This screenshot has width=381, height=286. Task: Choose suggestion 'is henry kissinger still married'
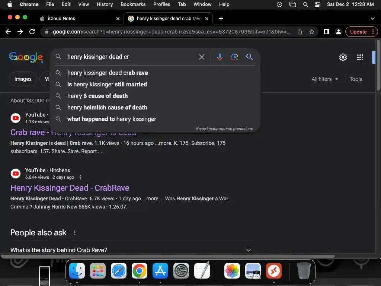[155, 85]
